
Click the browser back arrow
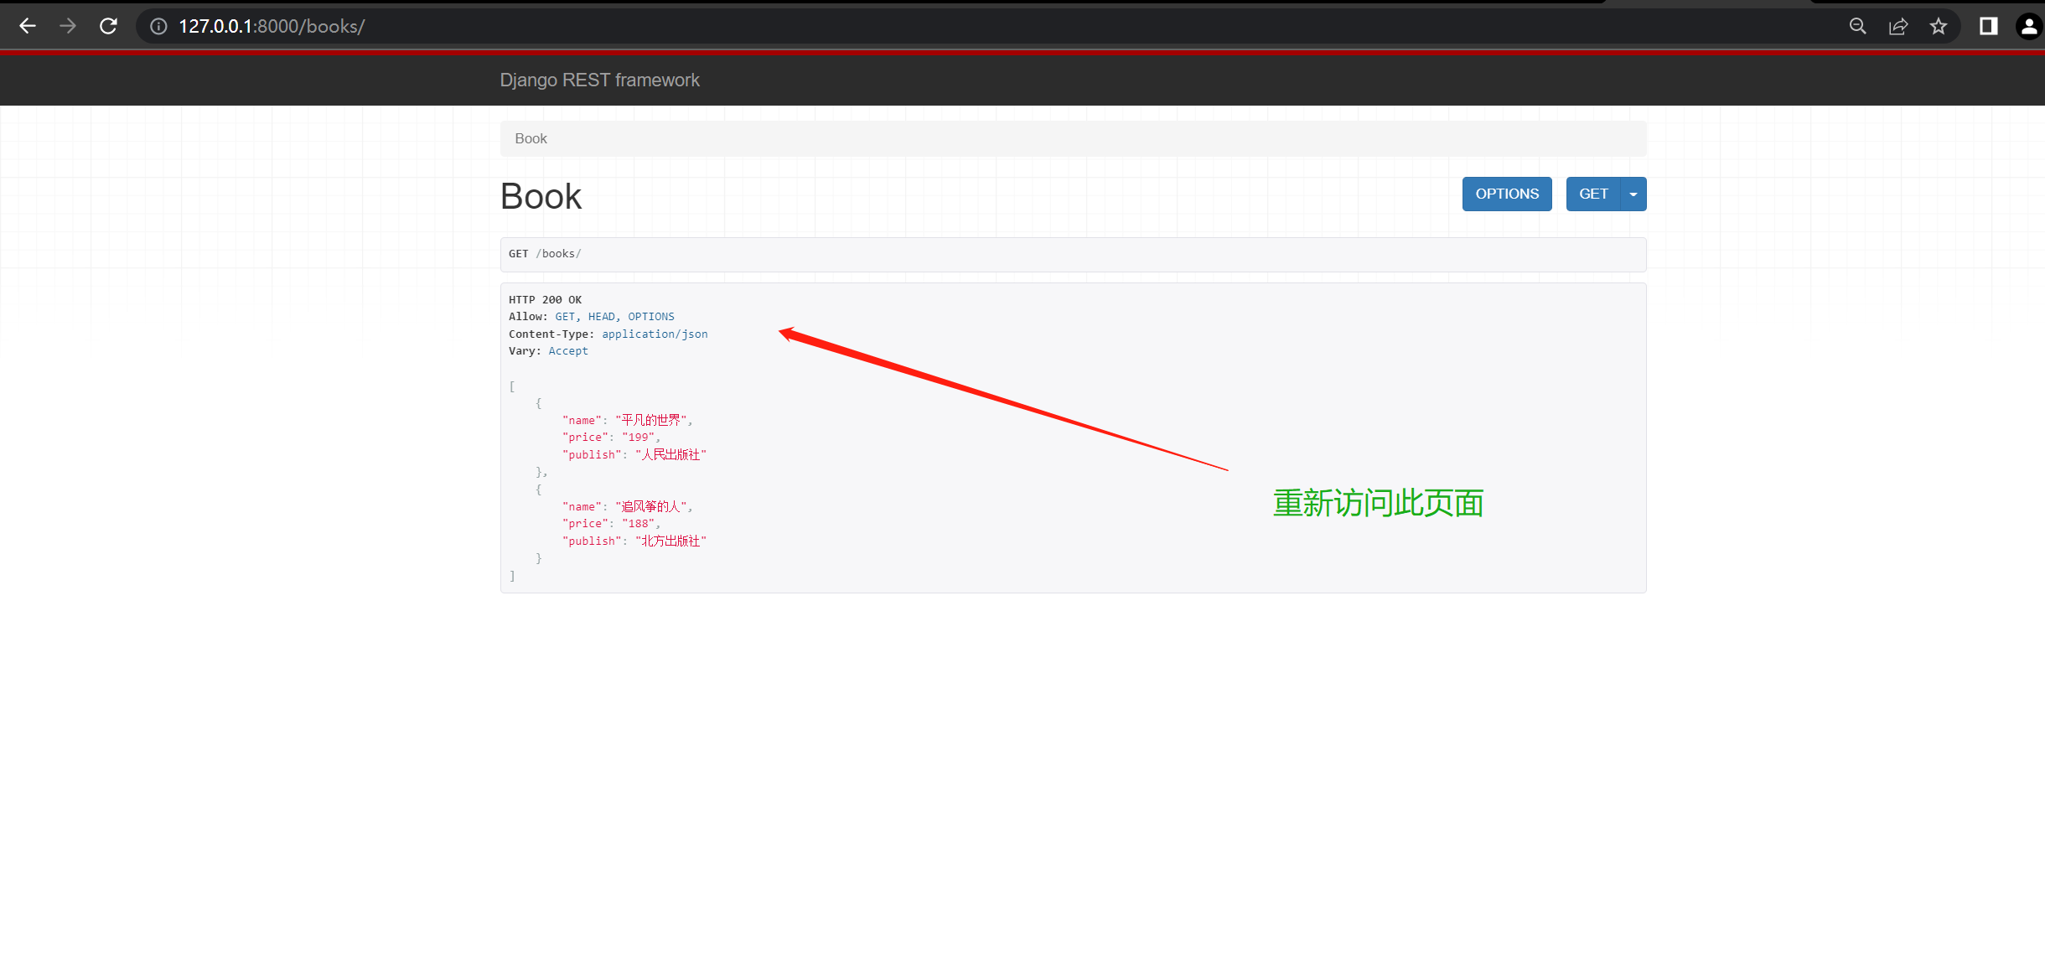pyautogui.click(x=28, y=26)
